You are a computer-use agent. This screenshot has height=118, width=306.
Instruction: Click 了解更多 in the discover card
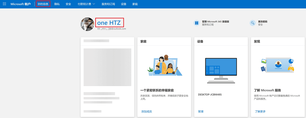[260, 111]
